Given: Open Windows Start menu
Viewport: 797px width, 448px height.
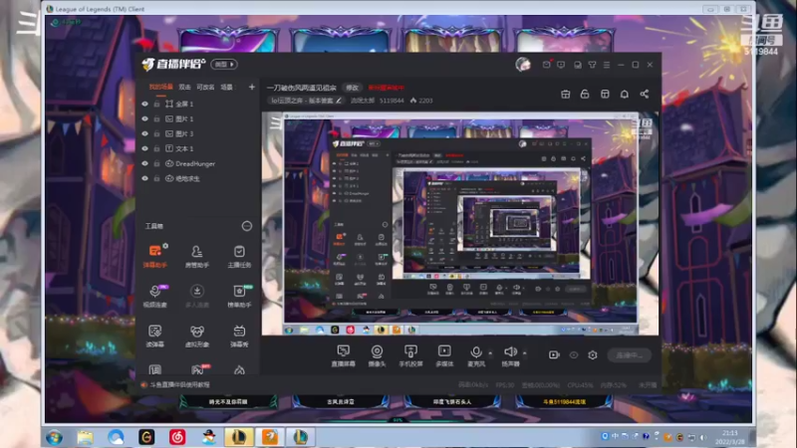Looking at the screenshot, I should click(55, 437).
